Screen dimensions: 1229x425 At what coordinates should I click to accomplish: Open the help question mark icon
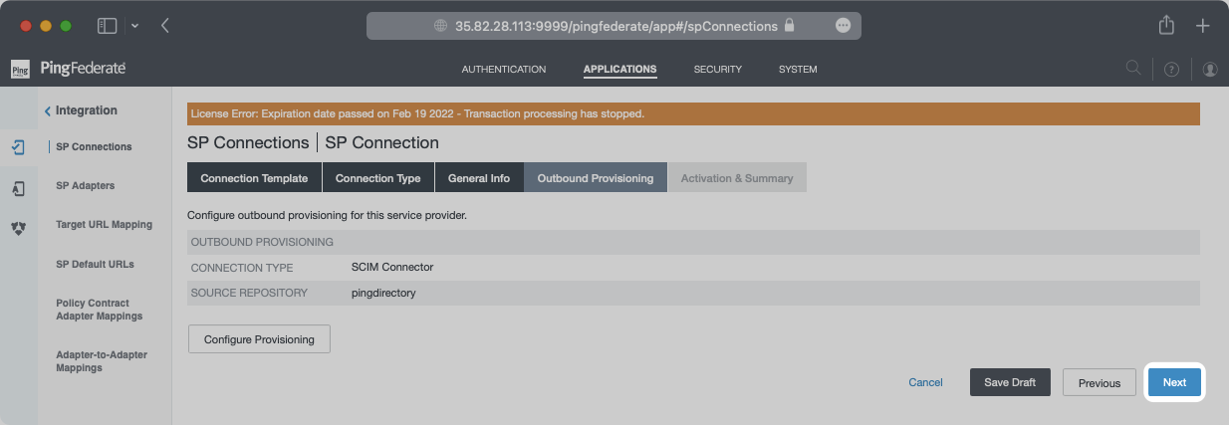(1171, 70)
